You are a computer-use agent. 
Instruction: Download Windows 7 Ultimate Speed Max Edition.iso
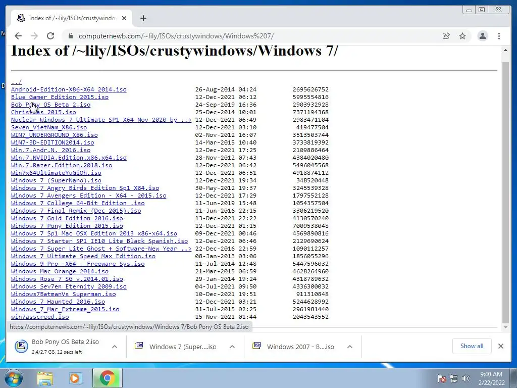[83, 256]
